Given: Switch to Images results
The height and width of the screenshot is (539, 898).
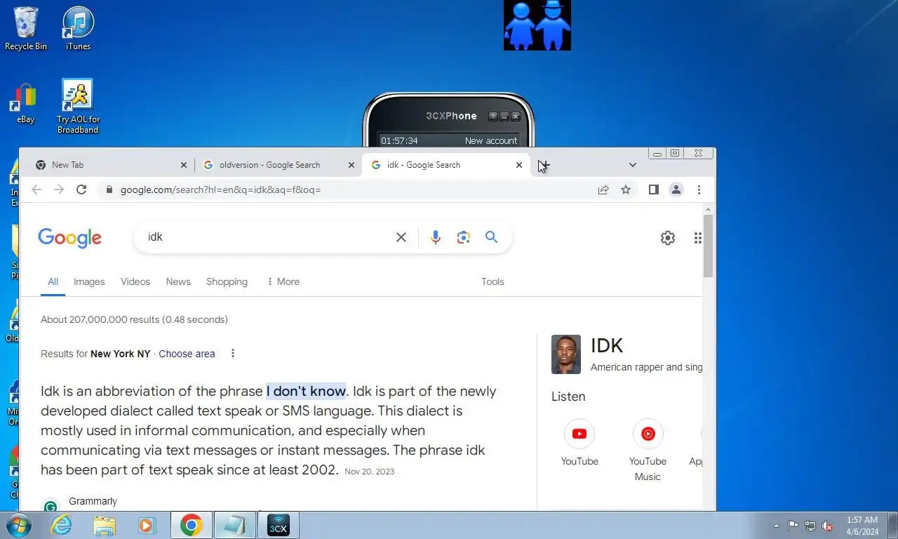Looking at the screenshot, I should [x=89, y=281].
